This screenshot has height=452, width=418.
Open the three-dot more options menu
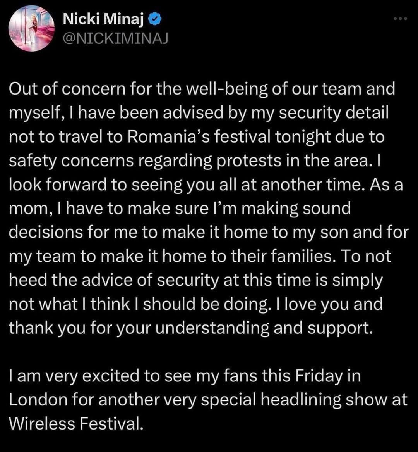click(401, 19)
